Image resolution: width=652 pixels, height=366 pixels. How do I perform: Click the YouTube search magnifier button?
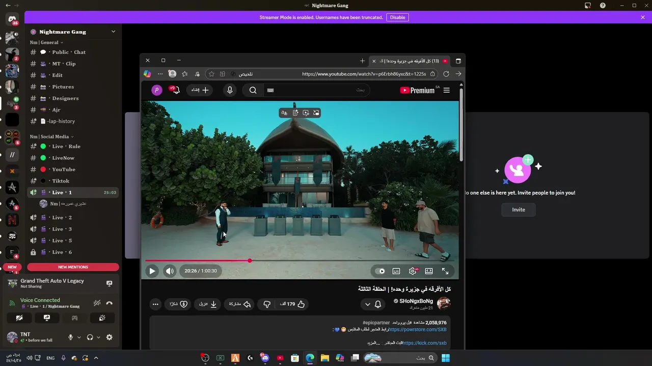[x=253, y=90]
